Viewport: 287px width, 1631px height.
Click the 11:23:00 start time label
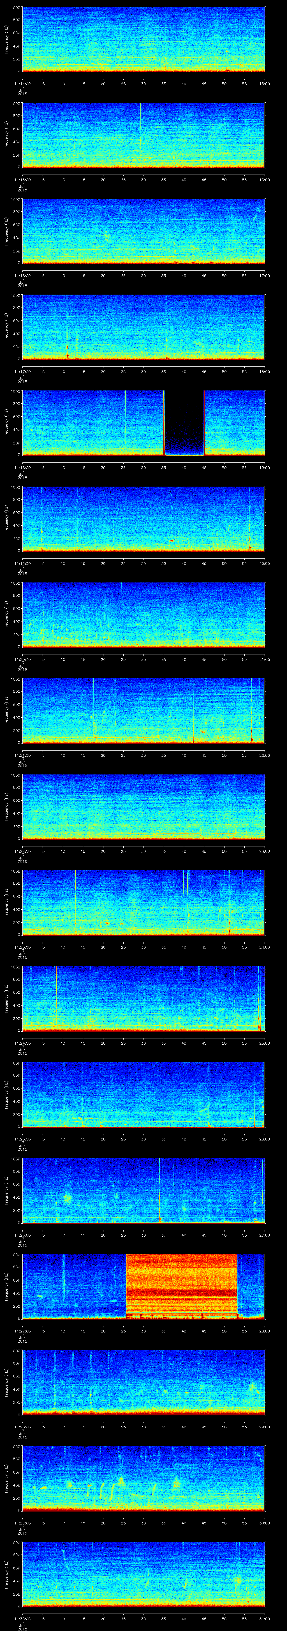pyautogui.click(x=22, y=947)
